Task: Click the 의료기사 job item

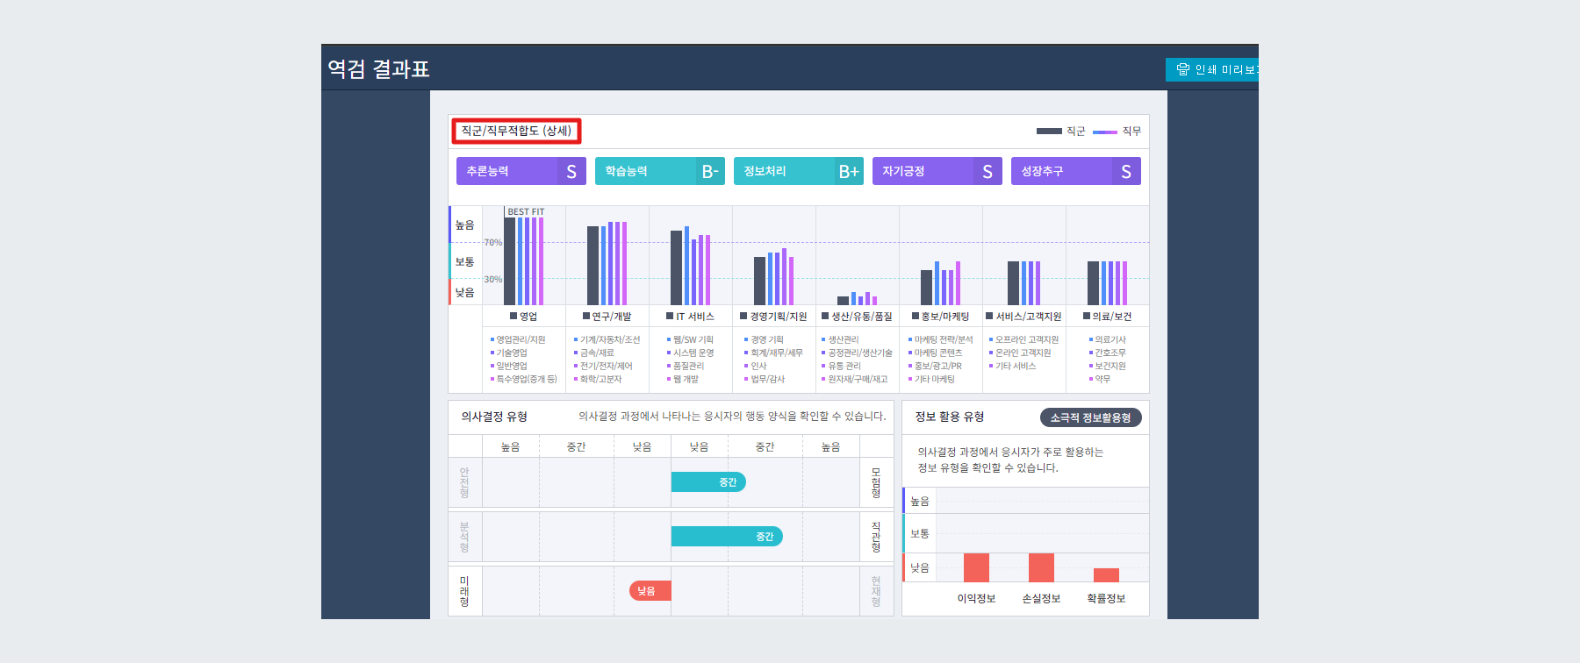Action: click(1108, 339)
